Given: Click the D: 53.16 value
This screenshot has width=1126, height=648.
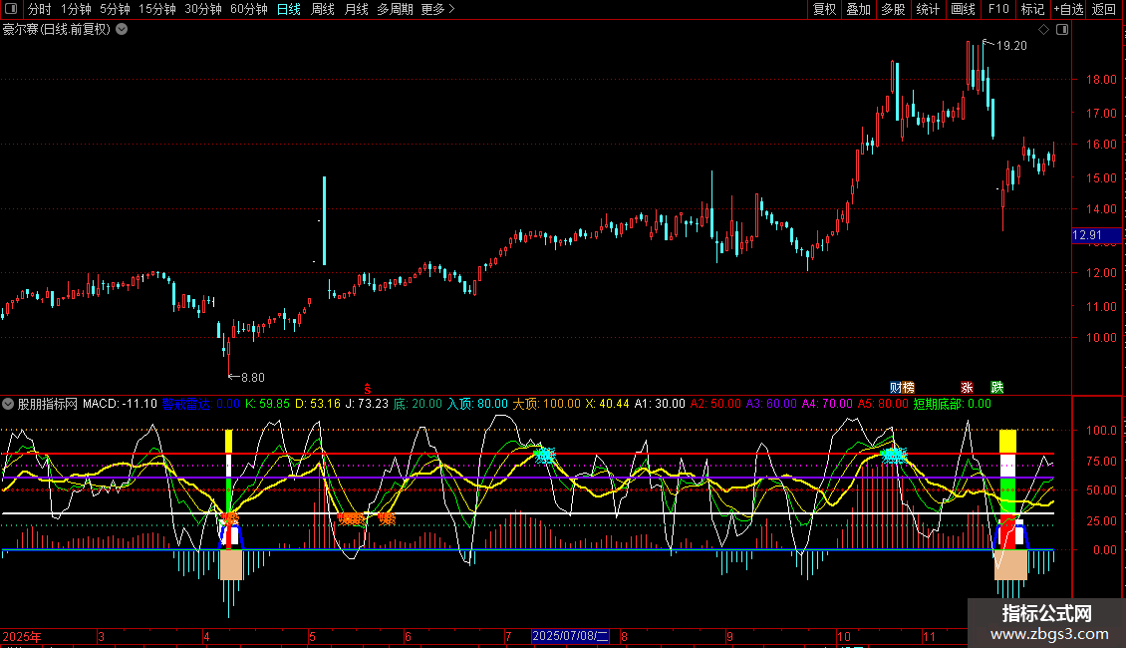Looking at the screenshot, I should pos(318,404).
